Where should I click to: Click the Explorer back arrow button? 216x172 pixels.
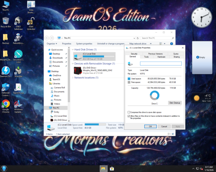pos(47,38)
